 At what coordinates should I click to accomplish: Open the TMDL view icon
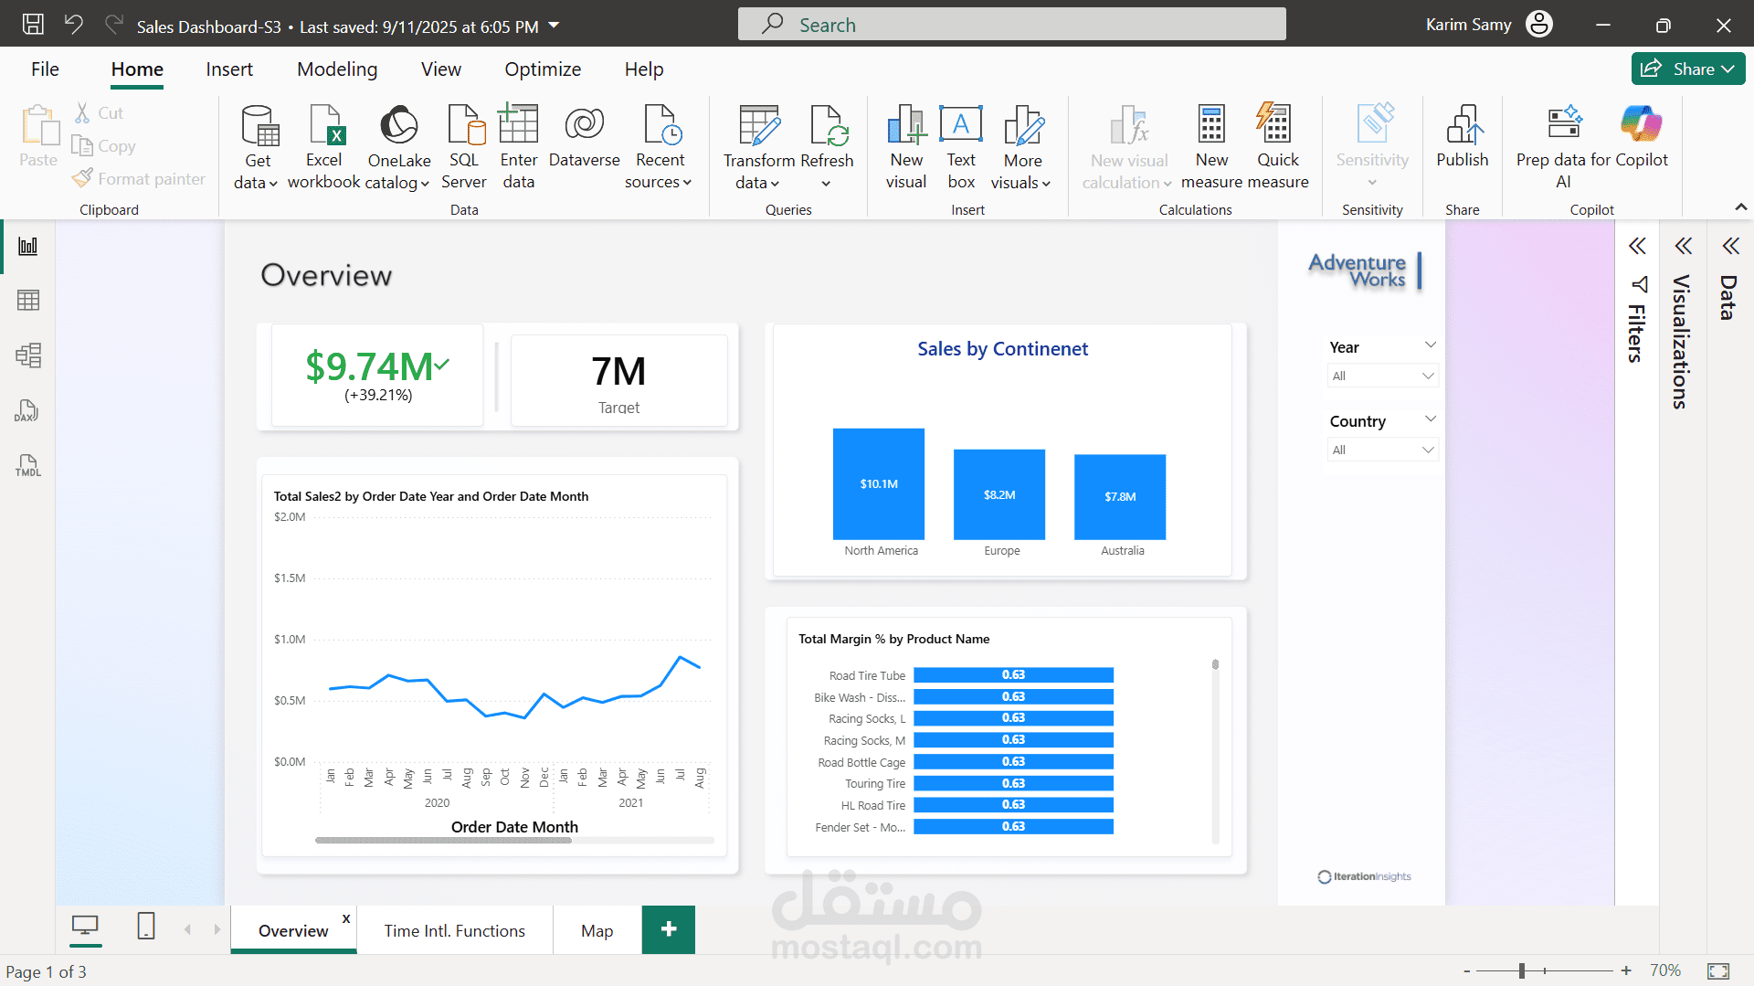click(x=27, y=465)
